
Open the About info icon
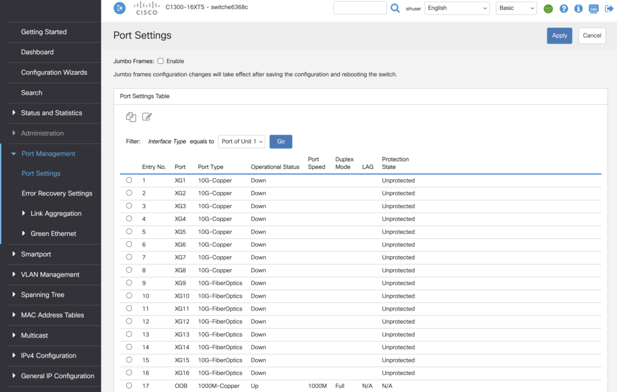578,8
